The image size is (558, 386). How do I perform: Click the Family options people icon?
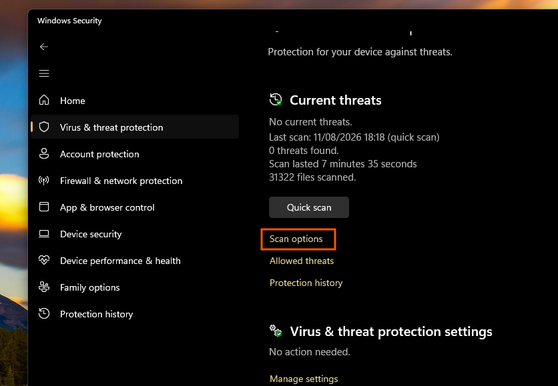[x=44, y=287]
